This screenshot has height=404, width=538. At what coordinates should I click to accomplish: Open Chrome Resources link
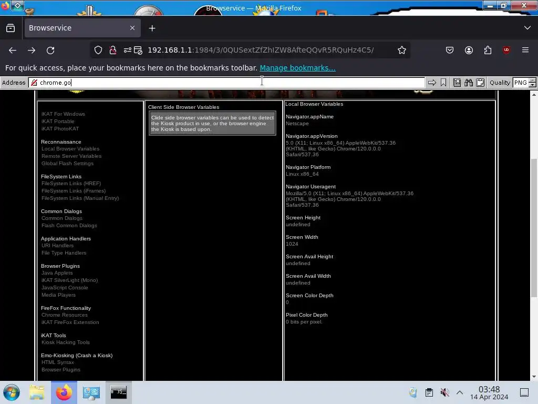point(65,315)
